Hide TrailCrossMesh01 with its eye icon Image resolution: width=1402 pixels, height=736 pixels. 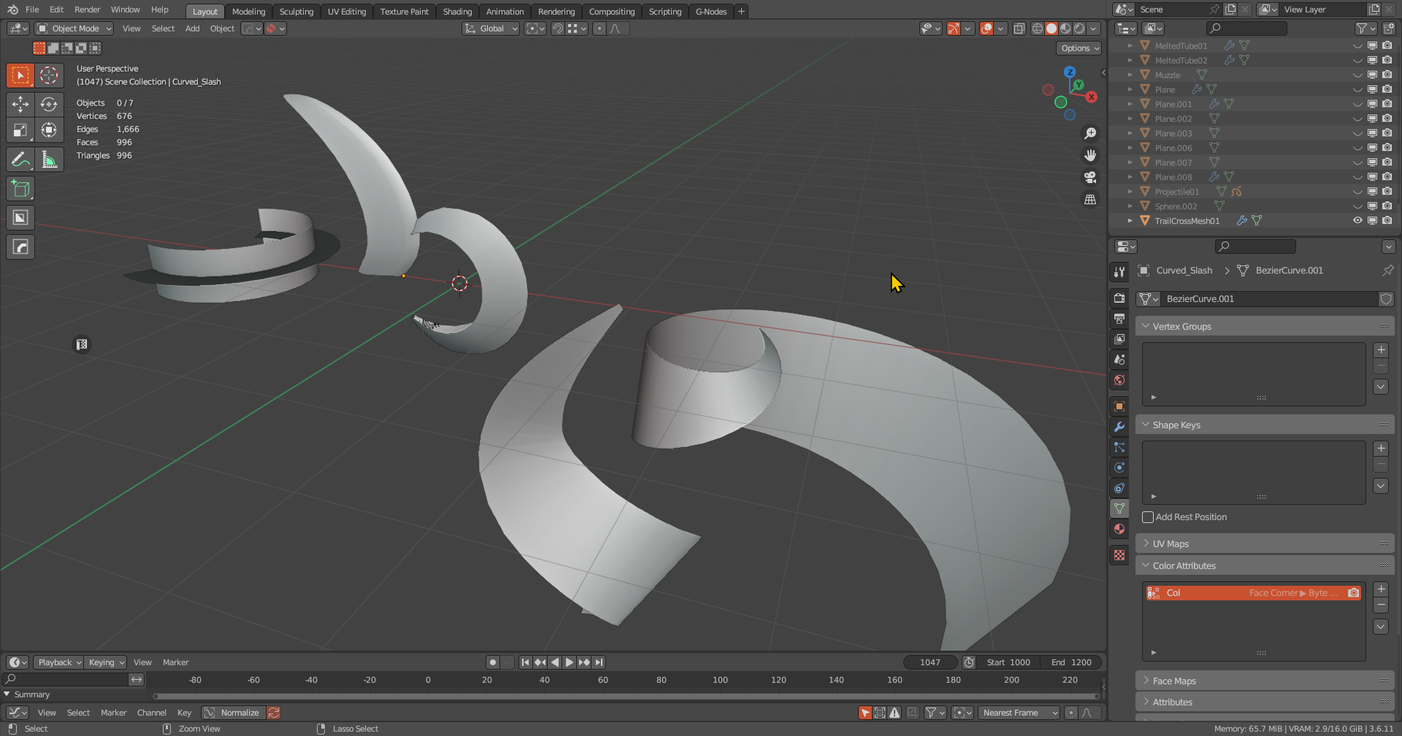pyautogui.click(x=1357, y=220)
